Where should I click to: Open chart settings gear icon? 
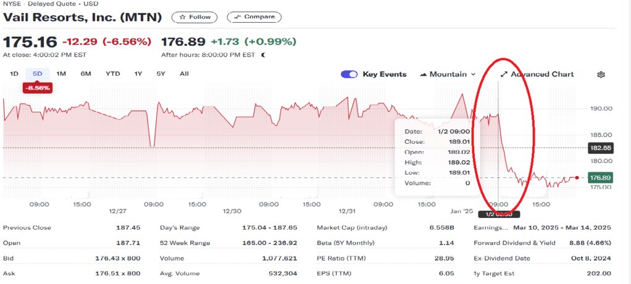tap(601, 75)
